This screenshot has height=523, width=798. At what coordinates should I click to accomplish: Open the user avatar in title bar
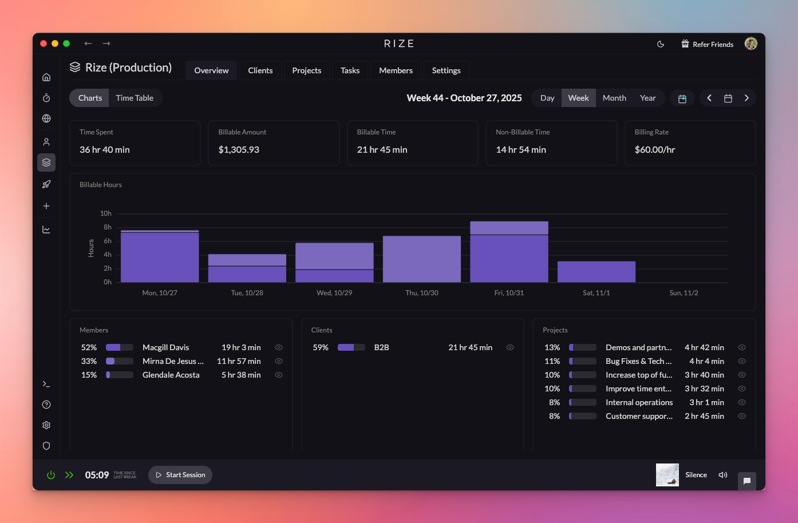click(751, 43)
